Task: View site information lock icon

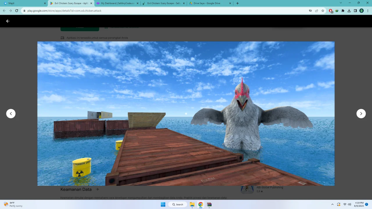Action: (x=24, y=11)
